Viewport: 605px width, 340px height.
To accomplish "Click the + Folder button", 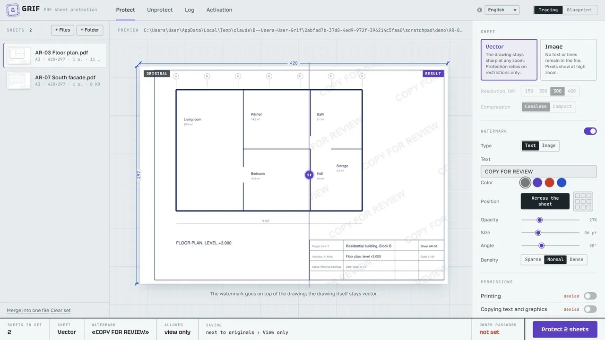I will (x=90, y=30).
